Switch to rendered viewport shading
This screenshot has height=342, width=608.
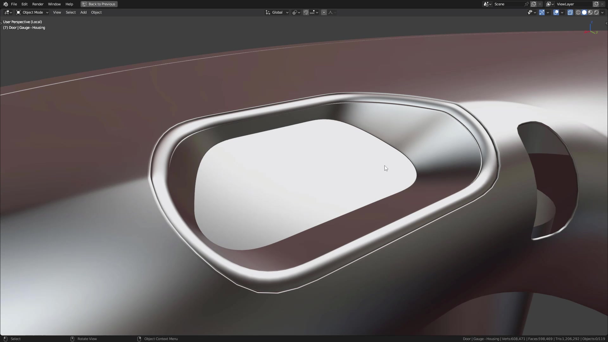coord(596,12)
